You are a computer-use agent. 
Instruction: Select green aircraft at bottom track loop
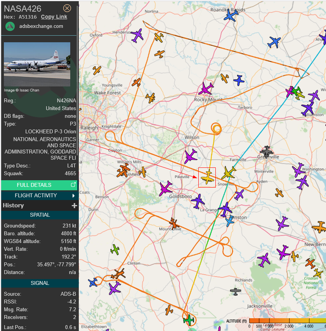tap(189, 320)
